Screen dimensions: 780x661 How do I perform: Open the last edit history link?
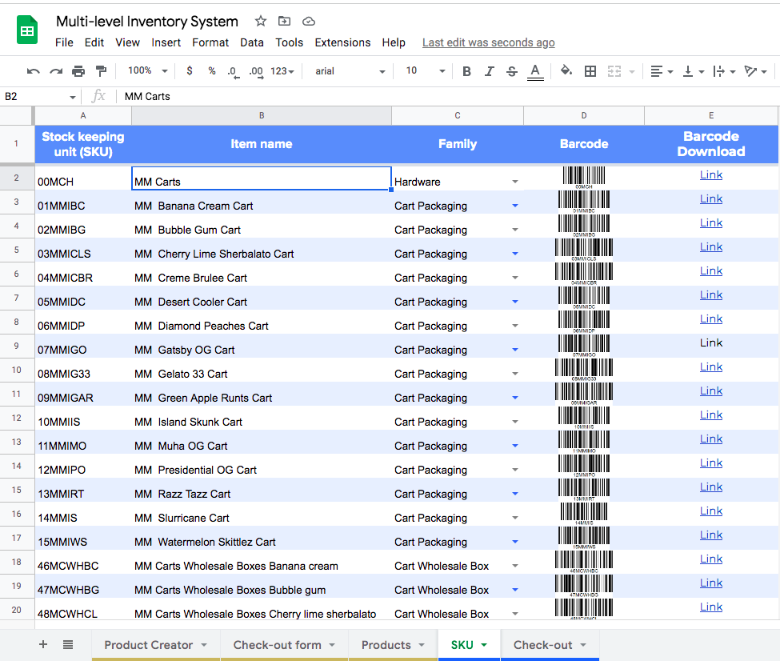pos(488,42)
